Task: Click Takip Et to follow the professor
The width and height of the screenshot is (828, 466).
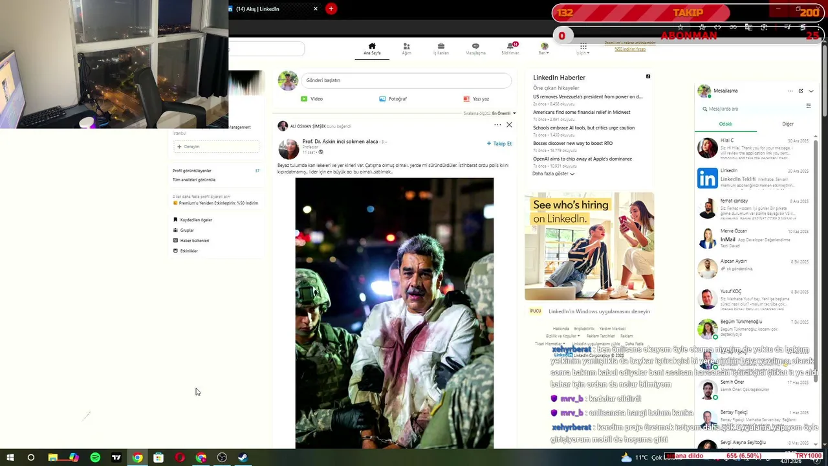Action: click(499, 144)
